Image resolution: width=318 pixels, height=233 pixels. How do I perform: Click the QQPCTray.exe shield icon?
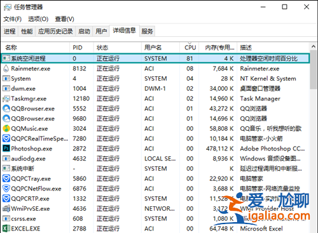6,178
